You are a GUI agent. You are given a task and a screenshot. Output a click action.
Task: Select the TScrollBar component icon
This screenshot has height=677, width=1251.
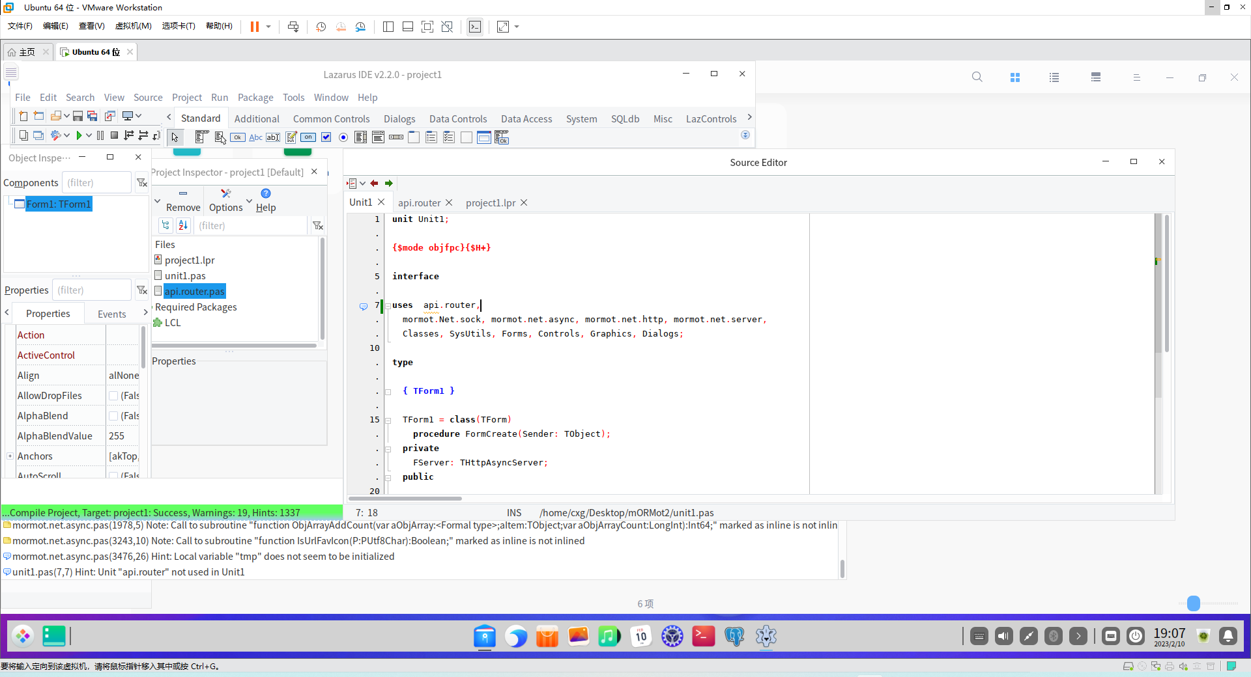point(396,137)
